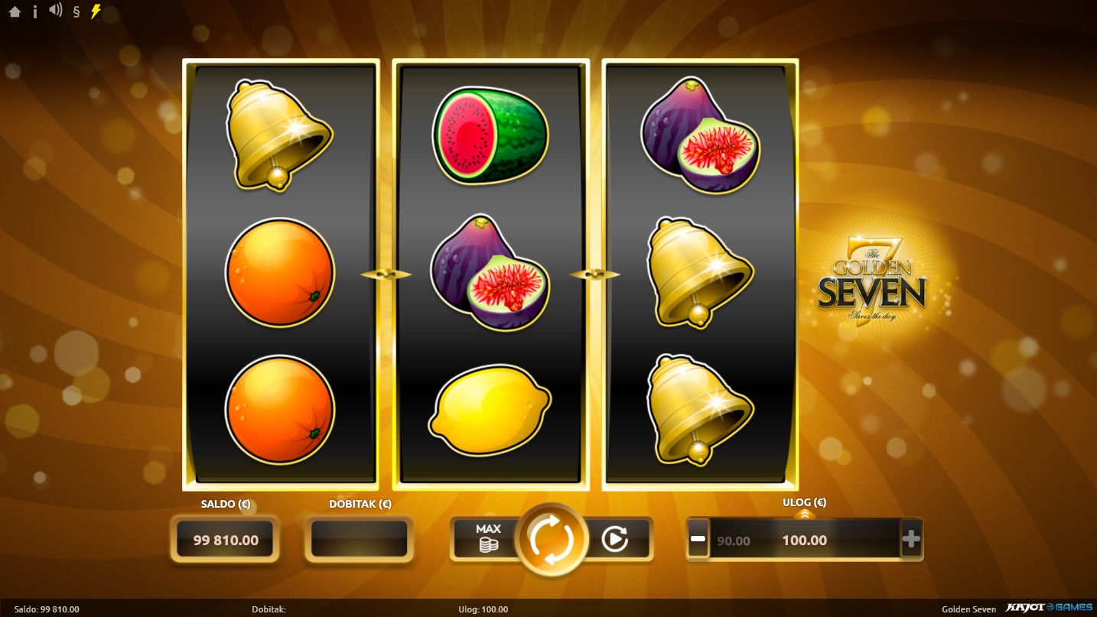Screen dimensions: 1097x617
Task: Mute the game sound
Action: point(55,10)
